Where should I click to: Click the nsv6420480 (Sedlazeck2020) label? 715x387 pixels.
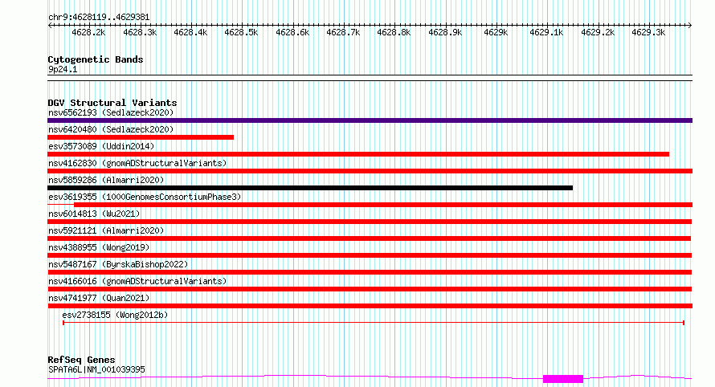(111, 129)
